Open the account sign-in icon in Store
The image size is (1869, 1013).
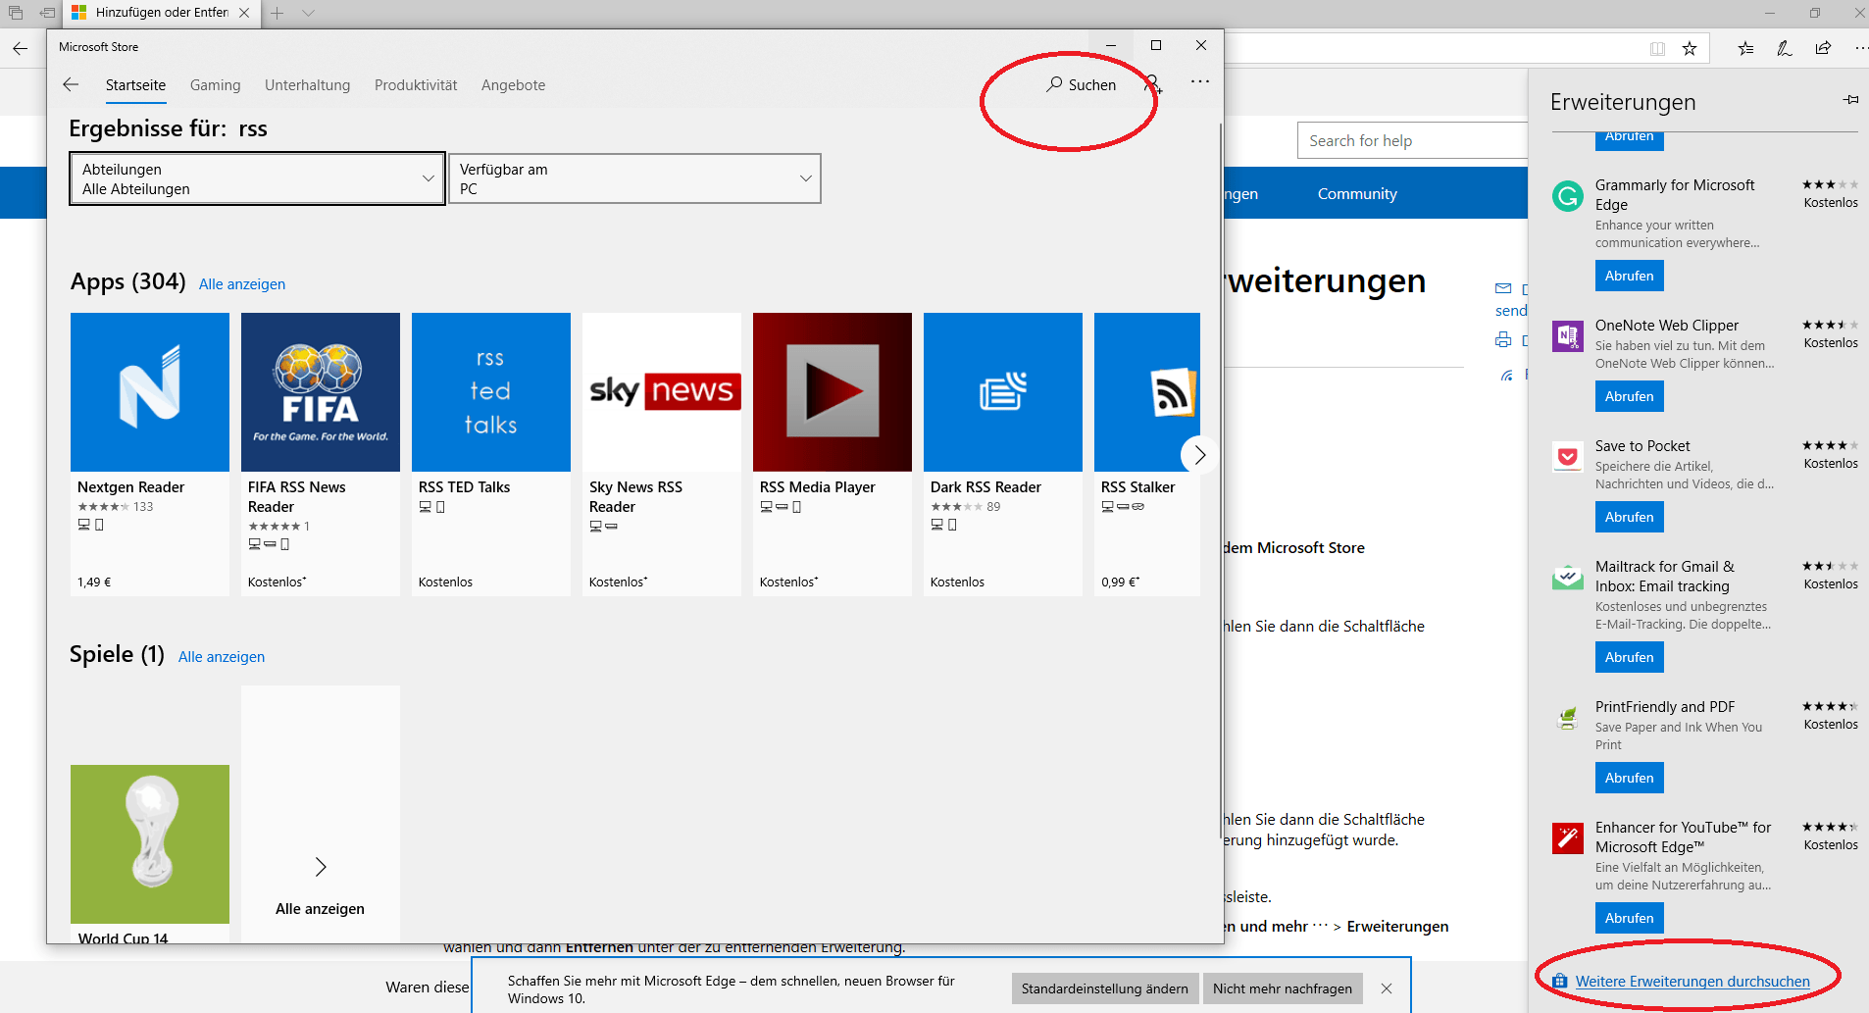1153,84
